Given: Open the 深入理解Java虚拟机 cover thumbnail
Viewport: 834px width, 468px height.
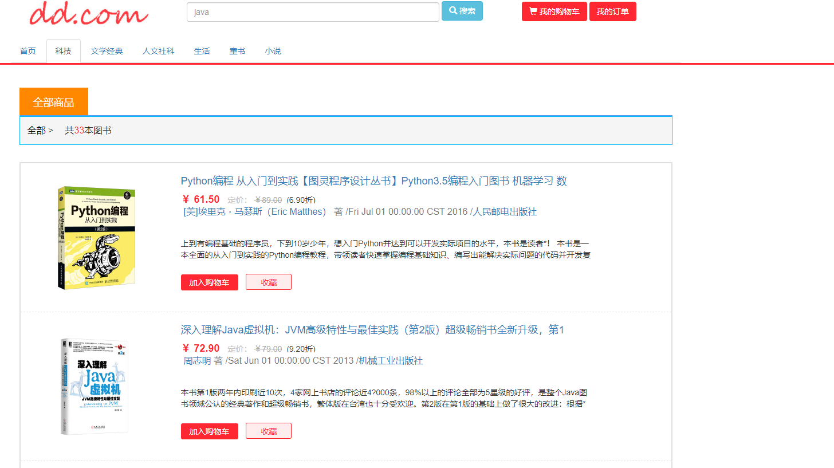Looking at the screenshot, I should [x=95, y=386].
